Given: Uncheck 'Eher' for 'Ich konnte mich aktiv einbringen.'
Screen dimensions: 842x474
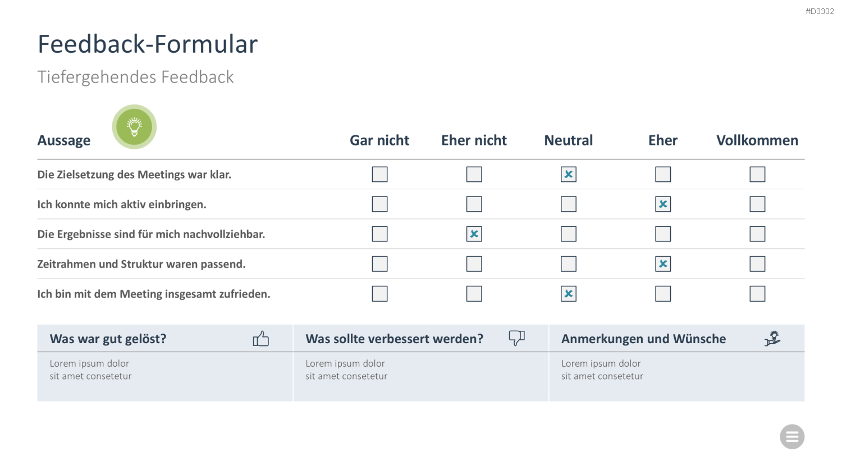Looking at the screenshot, I should (663, 204).
